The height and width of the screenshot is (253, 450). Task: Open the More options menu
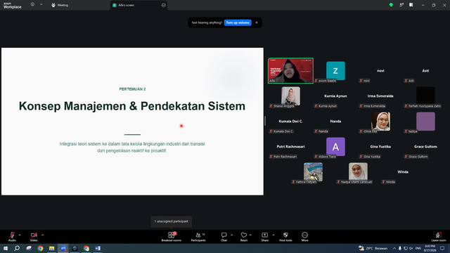click(304, 237)
